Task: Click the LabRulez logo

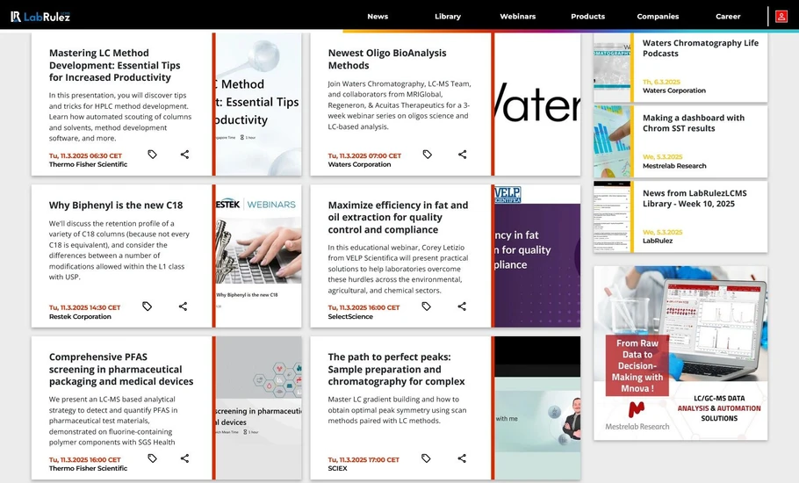Action: pos(40,17)
